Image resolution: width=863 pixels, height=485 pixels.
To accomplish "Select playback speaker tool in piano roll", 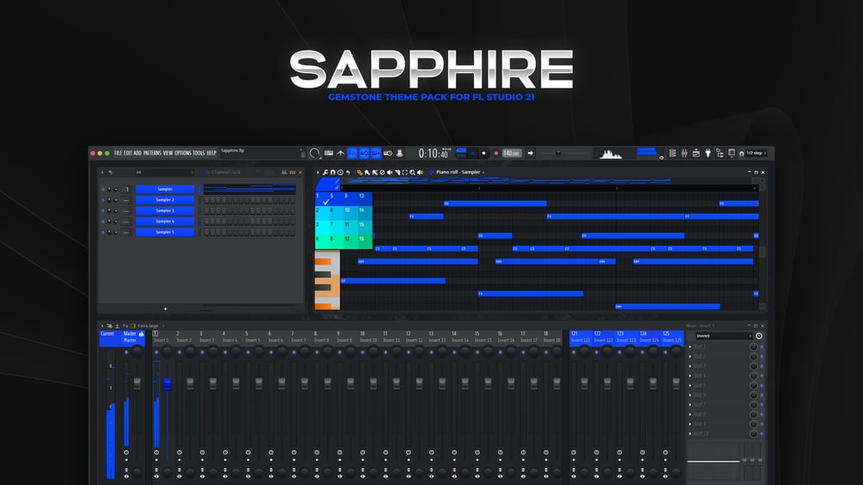I will [419, 173].
